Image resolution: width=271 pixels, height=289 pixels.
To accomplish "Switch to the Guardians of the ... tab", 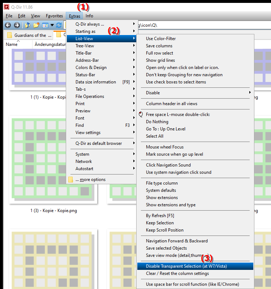I will (29, 35).
